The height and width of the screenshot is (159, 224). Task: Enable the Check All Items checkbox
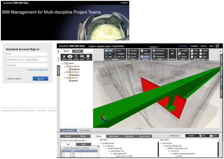62,141
